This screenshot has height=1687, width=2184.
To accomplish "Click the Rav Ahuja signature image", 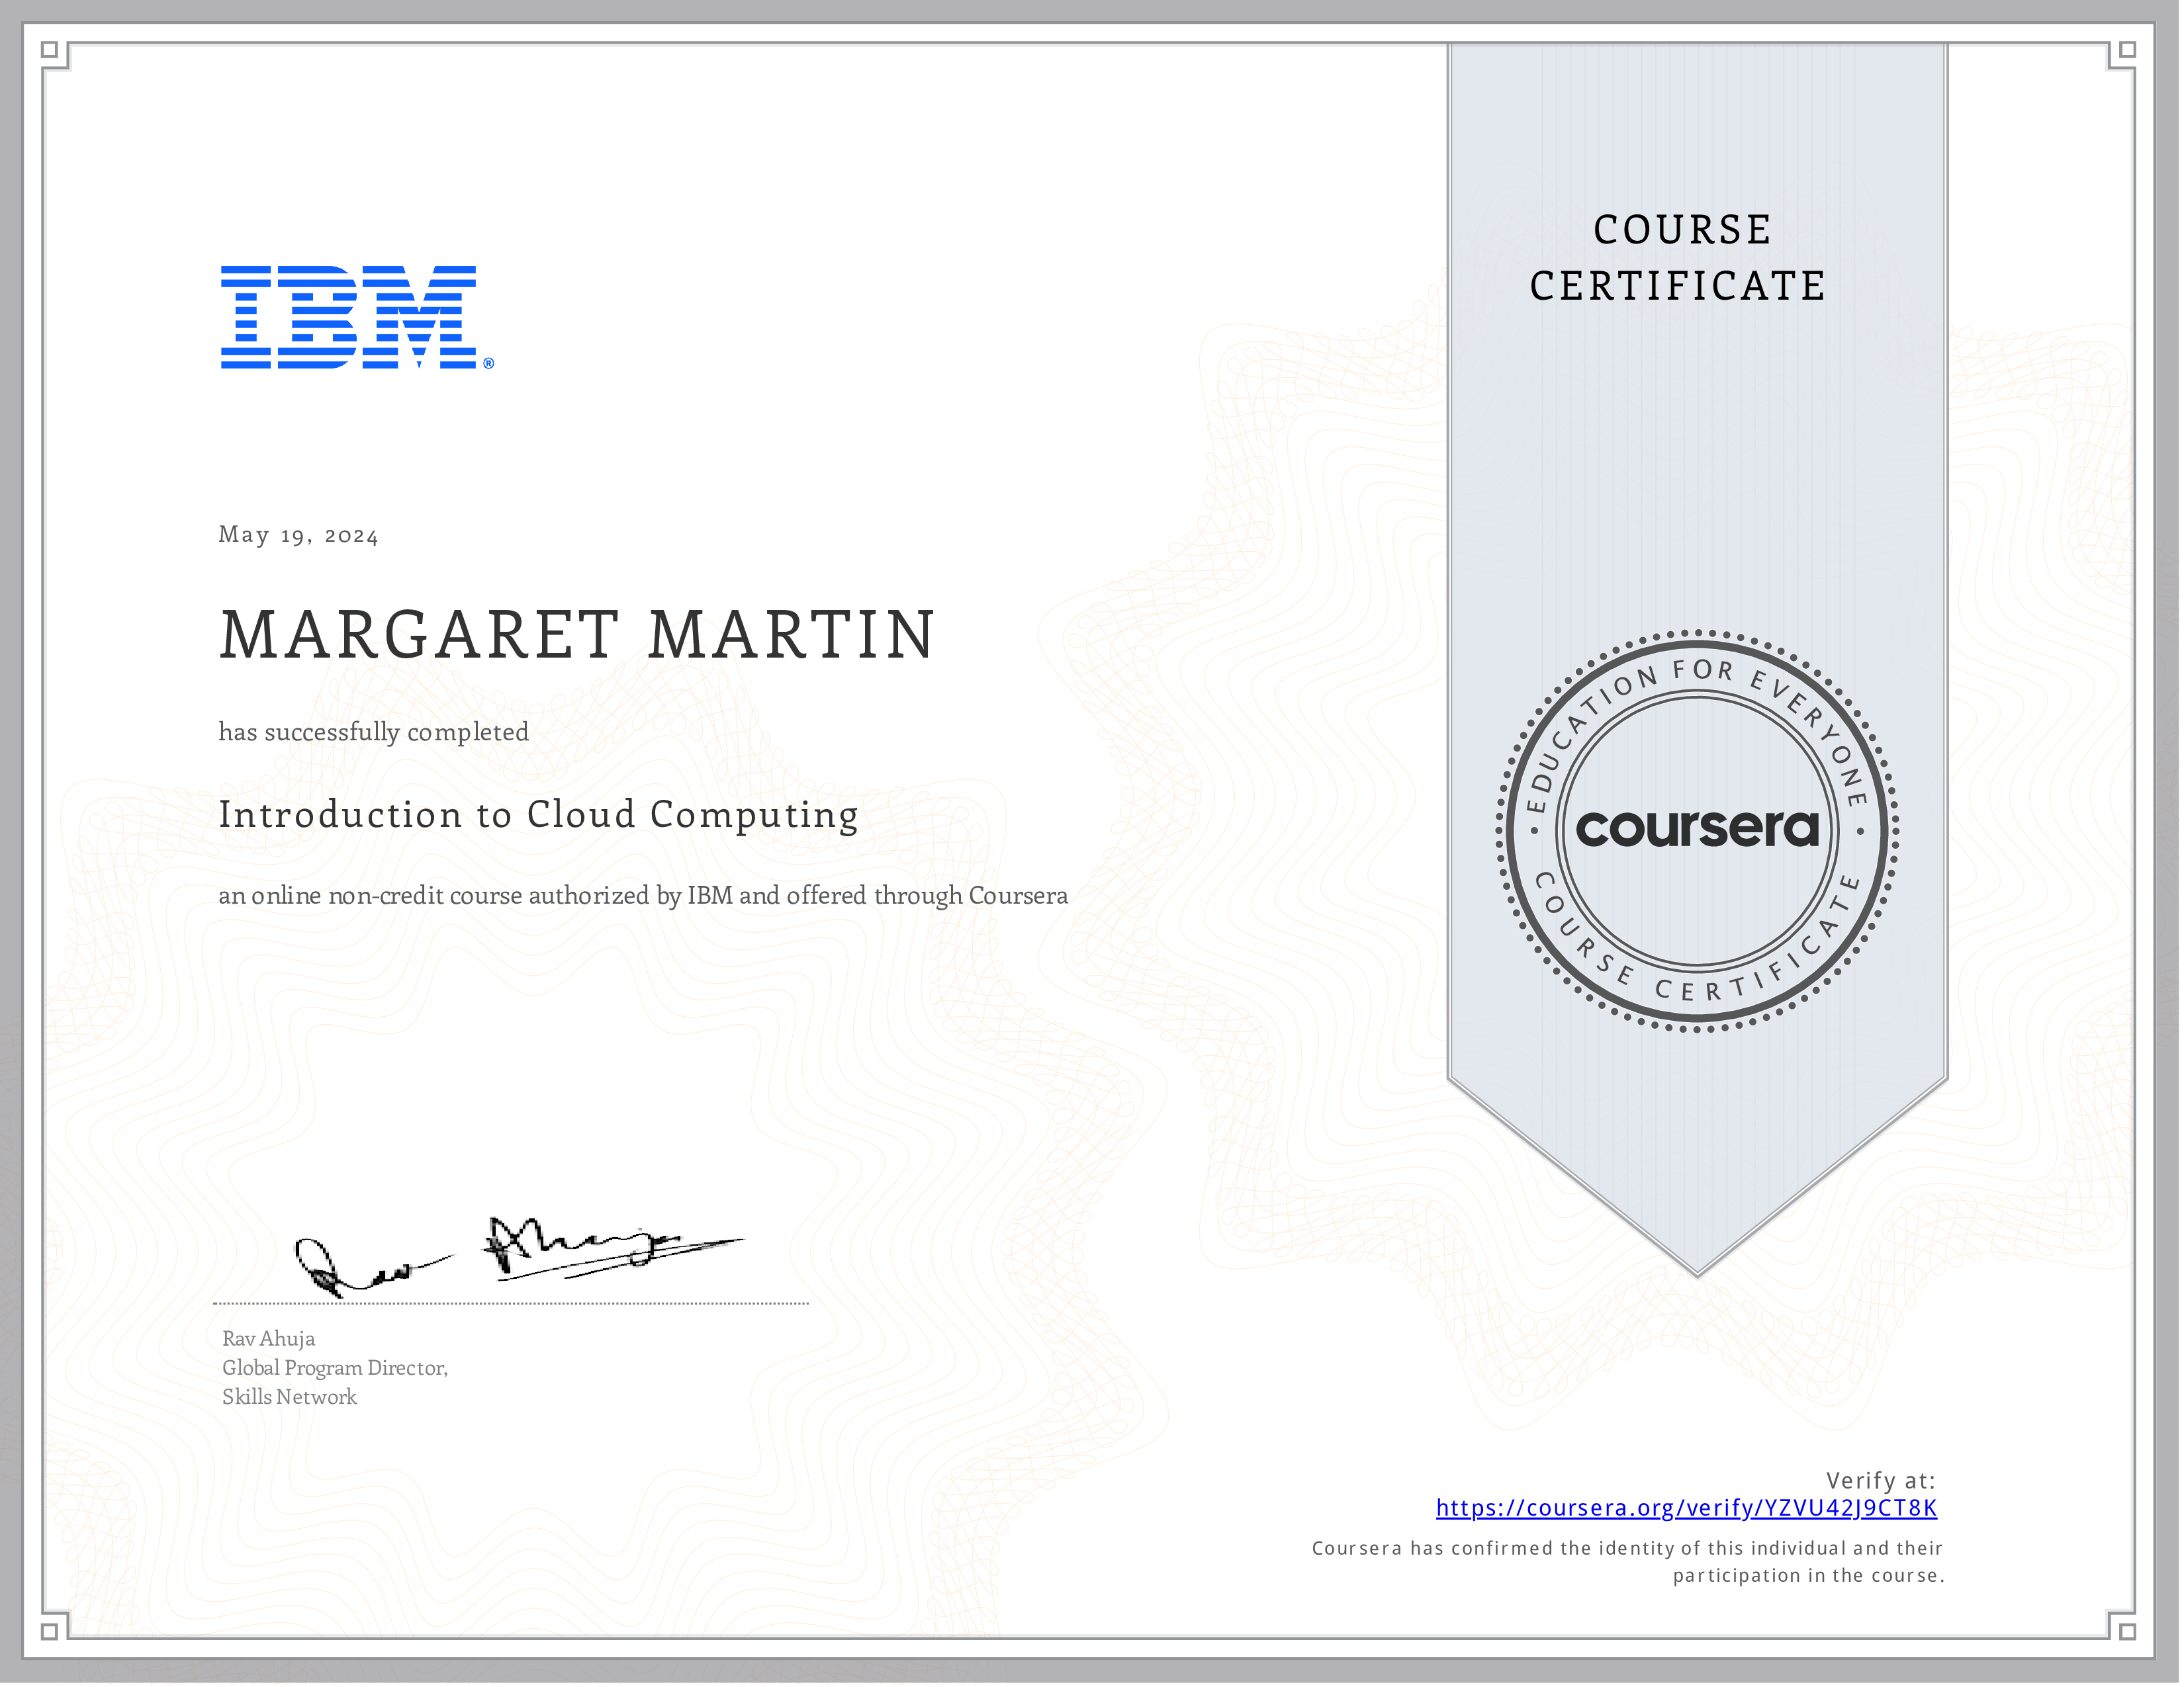I will 519,1258.
